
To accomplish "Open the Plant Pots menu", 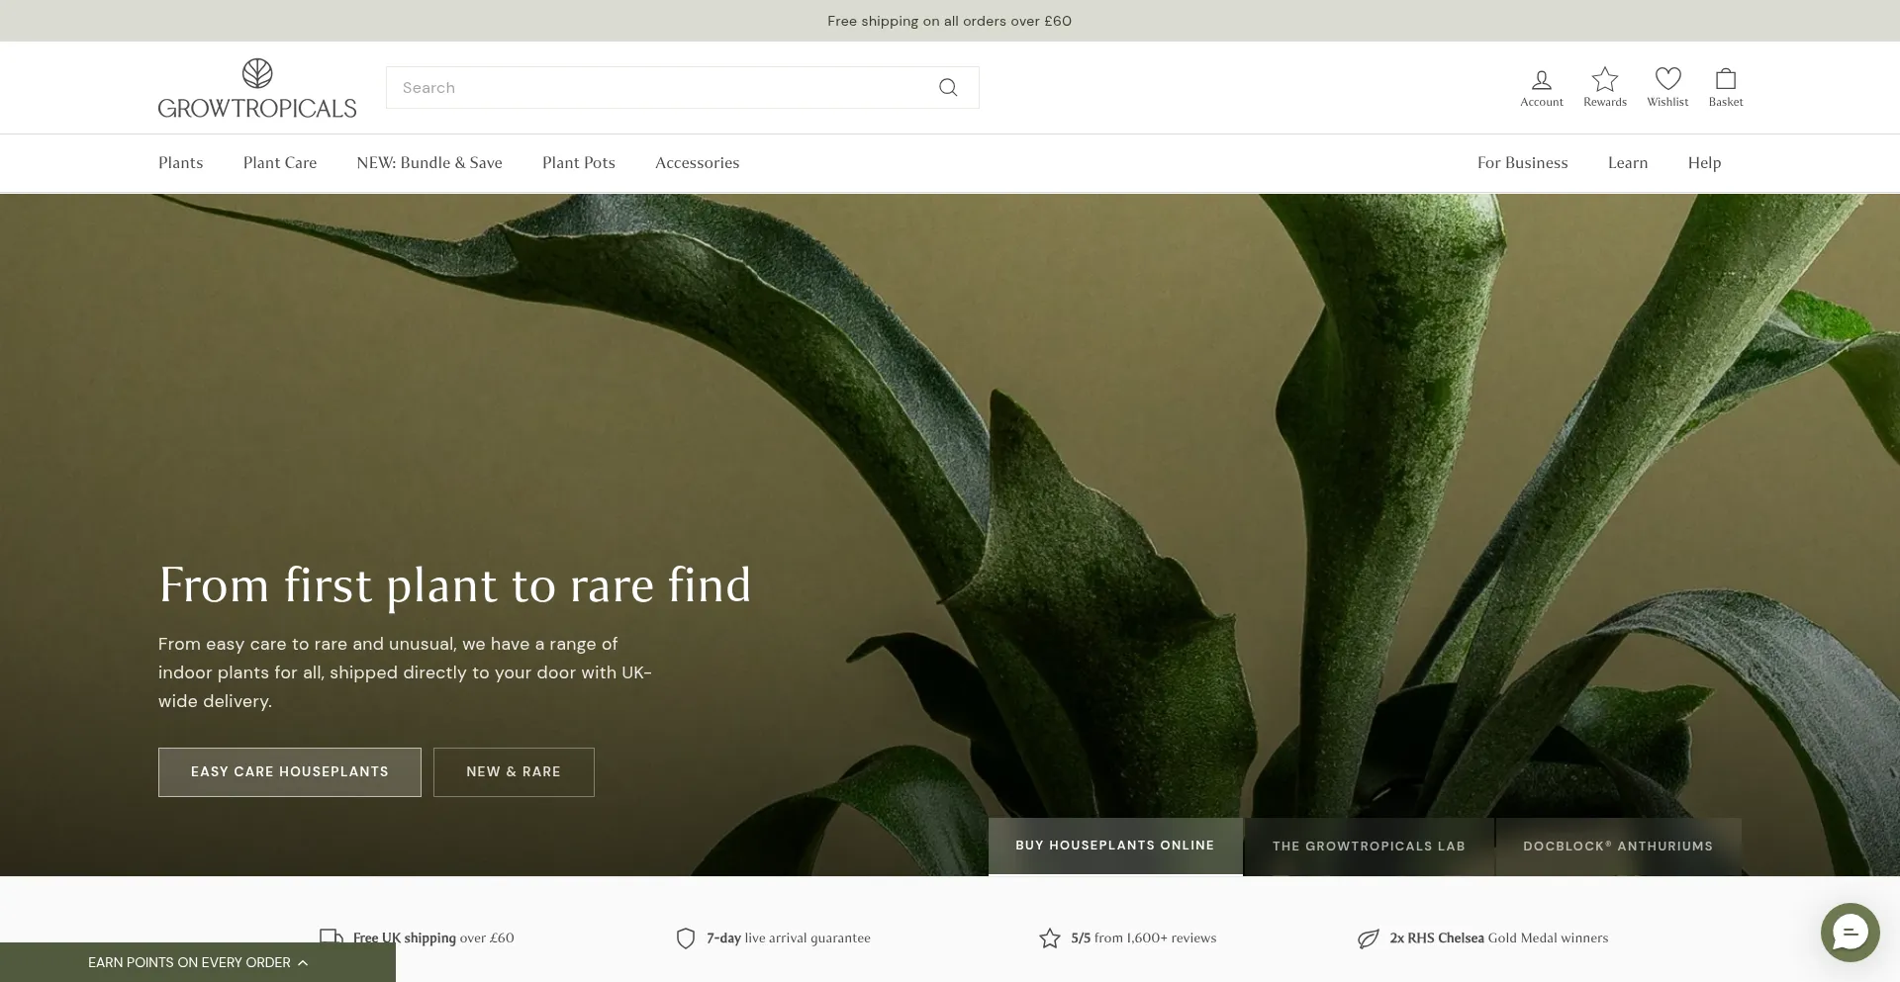I will click(579, 163).
